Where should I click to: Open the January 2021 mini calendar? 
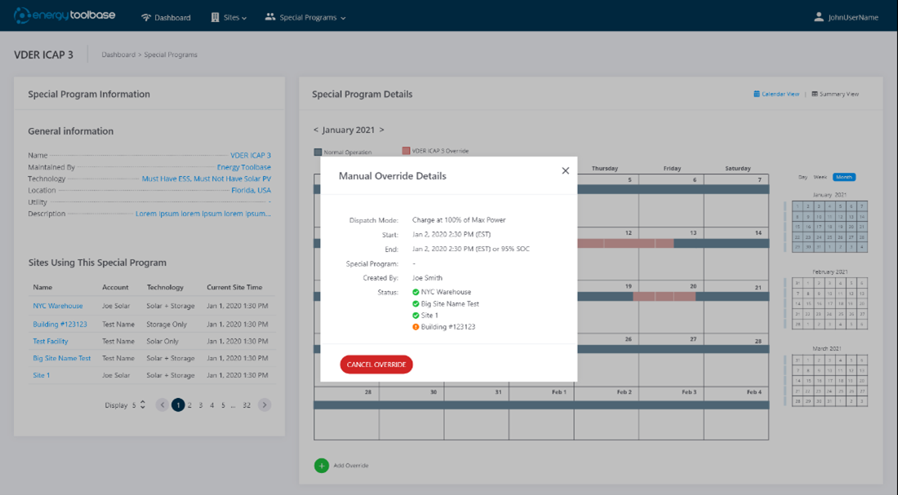coord(830,227)
